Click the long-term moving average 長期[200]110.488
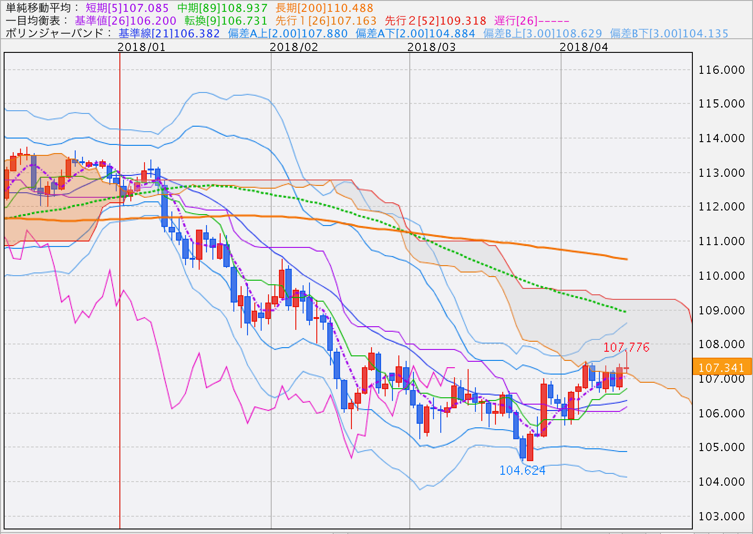 pos(325,8)
